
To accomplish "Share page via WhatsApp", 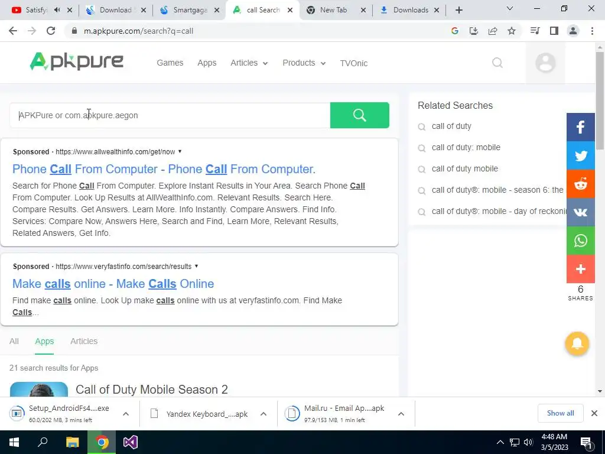I will [580, 241].
